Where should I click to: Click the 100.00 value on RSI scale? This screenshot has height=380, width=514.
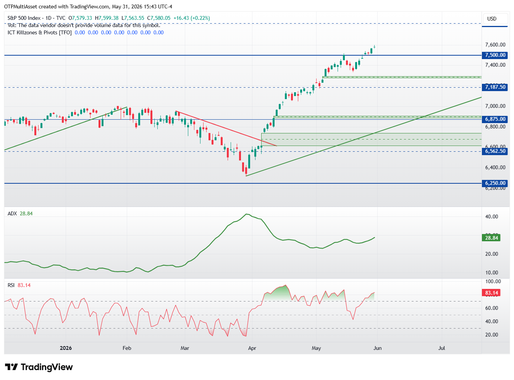493,281
